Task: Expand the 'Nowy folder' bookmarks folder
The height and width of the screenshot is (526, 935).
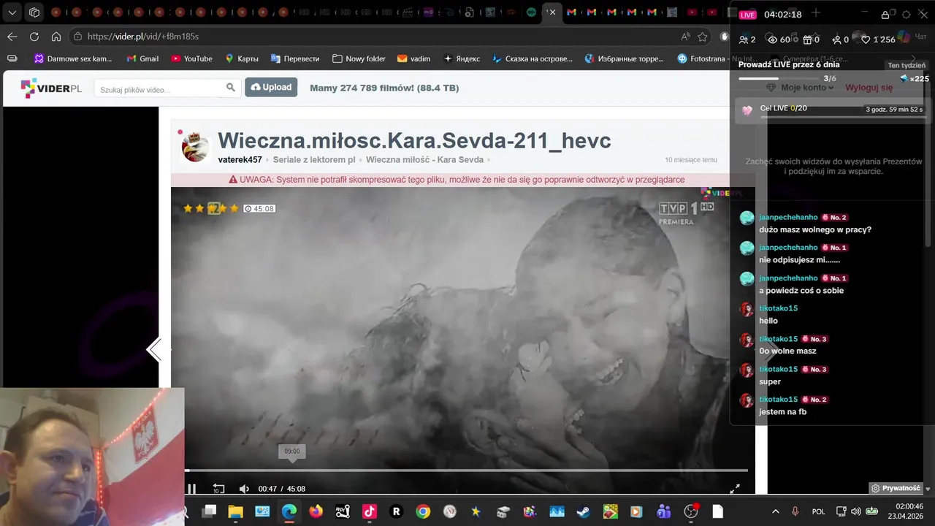Action: pos(359,58)
